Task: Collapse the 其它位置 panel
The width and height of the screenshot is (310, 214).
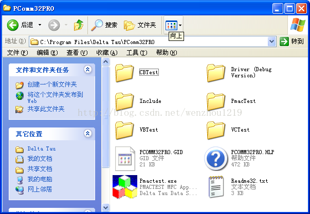Action: (x=87, y=133)
